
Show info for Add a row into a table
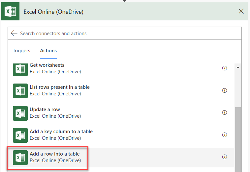click(x=225, y=157)
